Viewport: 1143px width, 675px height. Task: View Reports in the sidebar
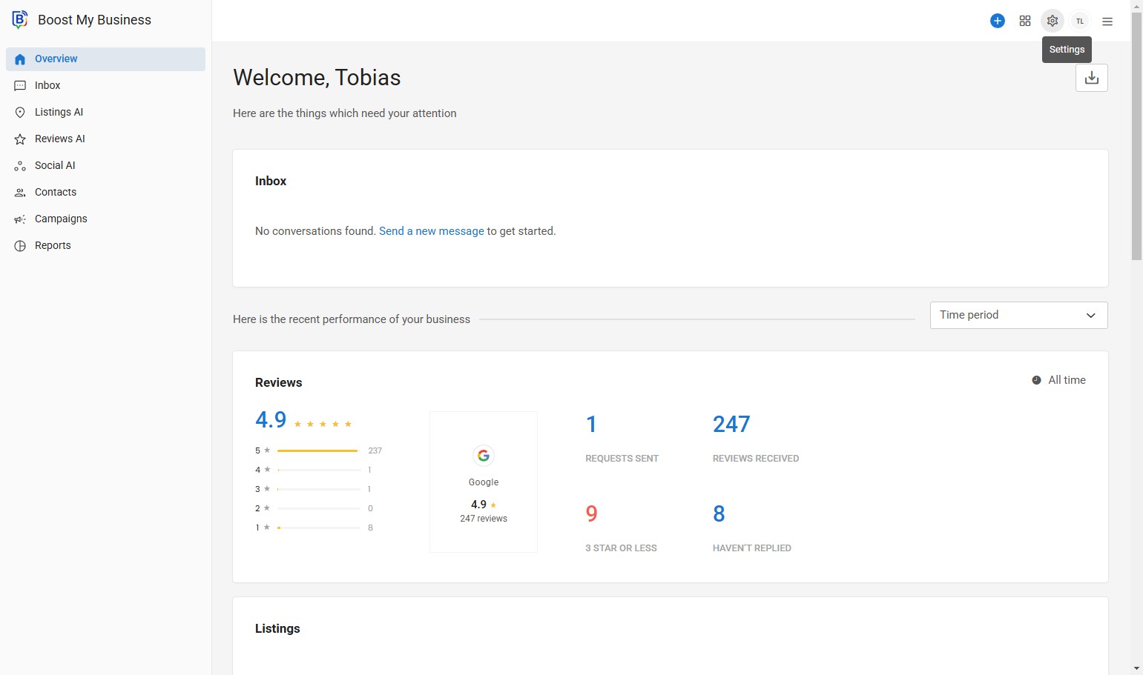[53, 245]
